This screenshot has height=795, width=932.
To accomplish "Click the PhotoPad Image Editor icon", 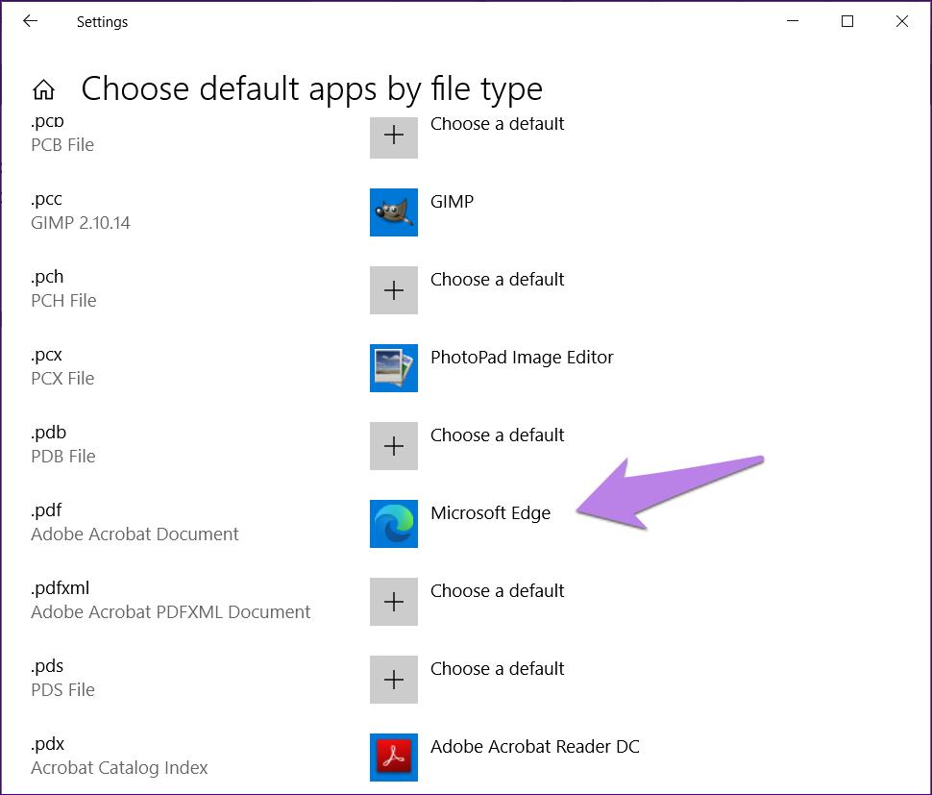I will pyautogui.click(x=393, y=368).
